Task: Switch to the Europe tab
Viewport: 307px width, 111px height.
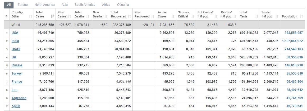Action: [22, 4]
